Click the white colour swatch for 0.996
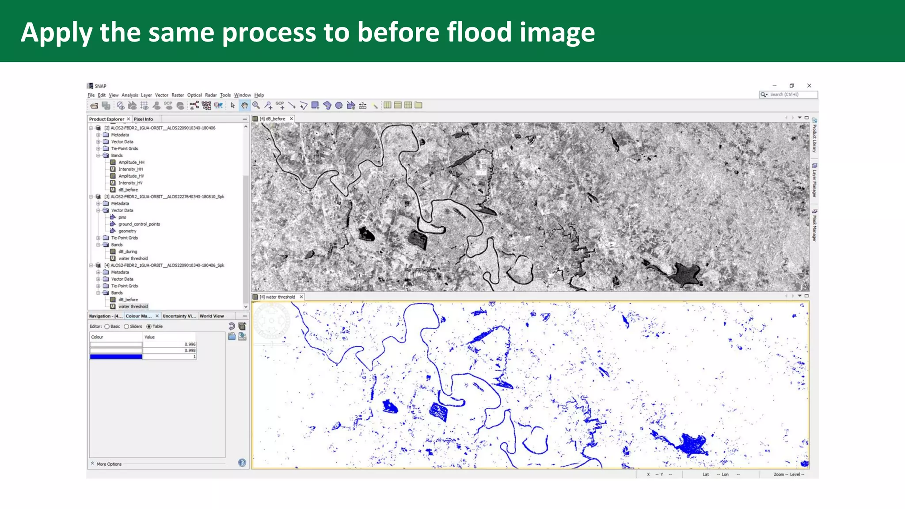The image size is (905, 509). (116, 344)
